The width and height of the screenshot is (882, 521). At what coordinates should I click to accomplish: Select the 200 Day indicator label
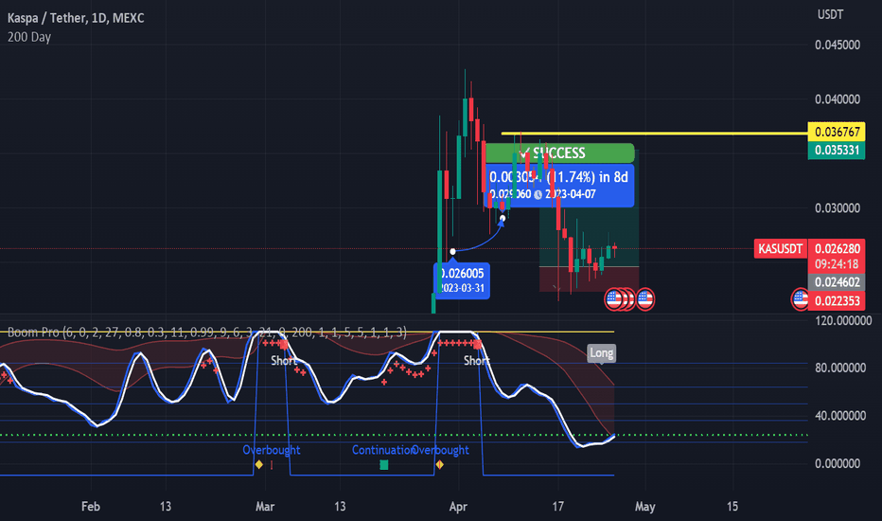28,37
